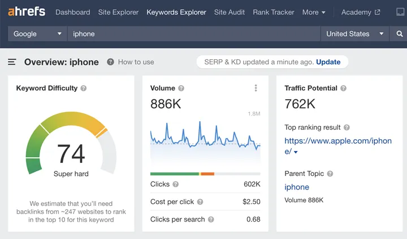Viewport: 407px width, 239px height.
Task: Click the search magnifier icon
Action: [399, 34]
